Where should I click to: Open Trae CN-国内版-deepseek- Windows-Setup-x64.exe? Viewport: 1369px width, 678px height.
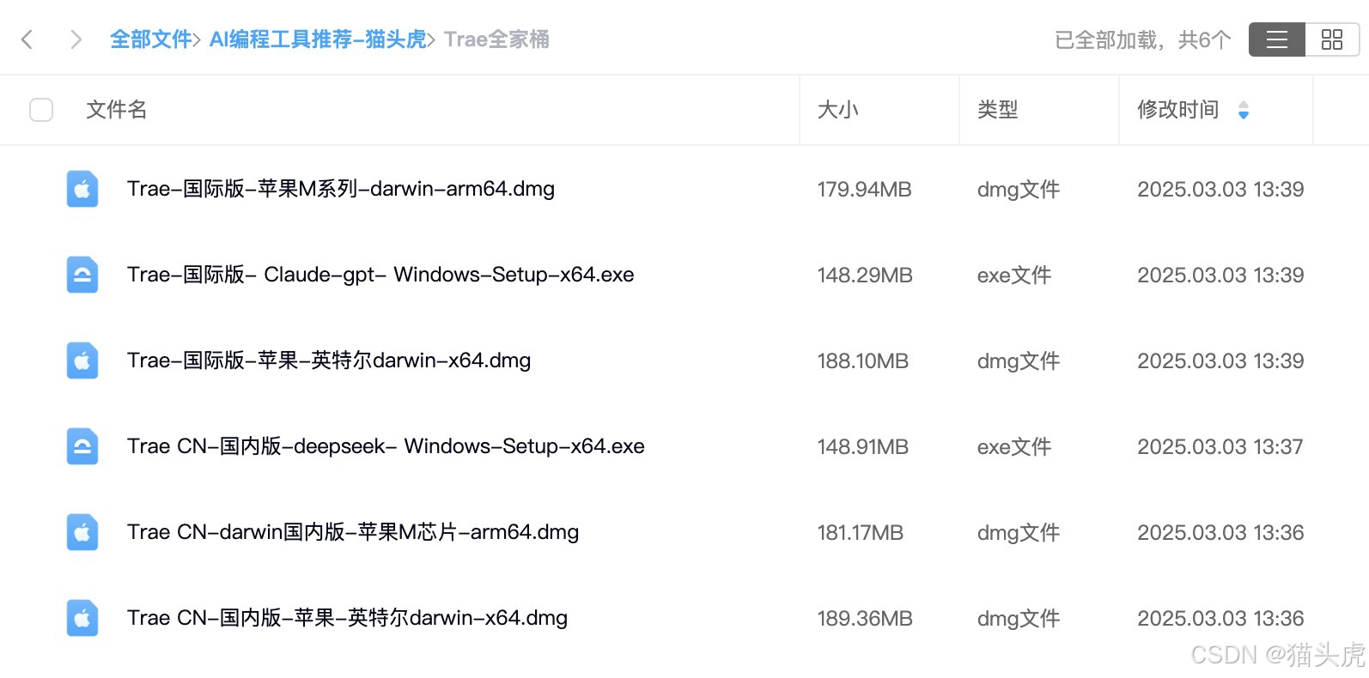(x=386, y=446)
